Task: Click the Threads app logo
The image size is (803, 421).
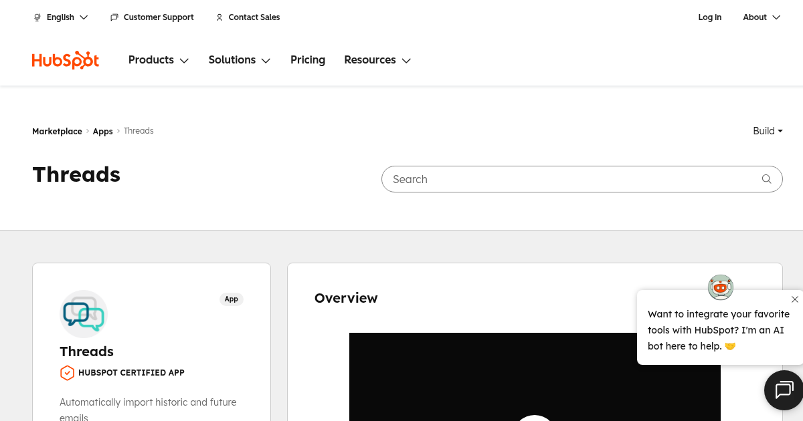Action: [x=84, y=314]
